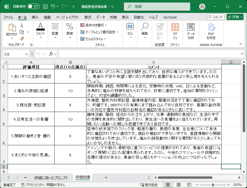Click the Save floppy disk icon
The image size is (247, 188).
tap(45, 7)
